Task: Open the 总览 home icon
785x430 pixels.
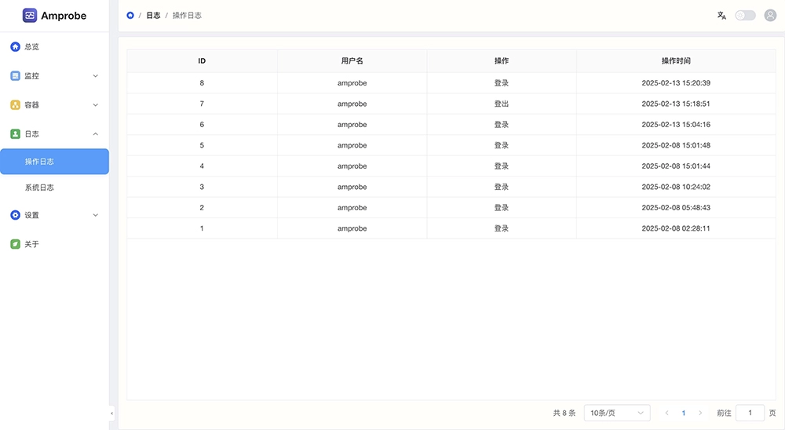Action: coord(15,47)
